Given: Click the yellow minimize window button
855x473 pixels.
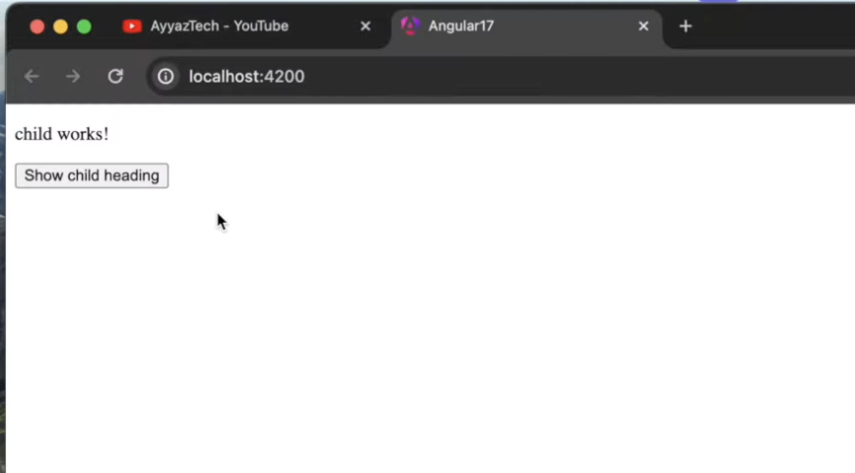Looking at the screenshot, I should point(60,27).
